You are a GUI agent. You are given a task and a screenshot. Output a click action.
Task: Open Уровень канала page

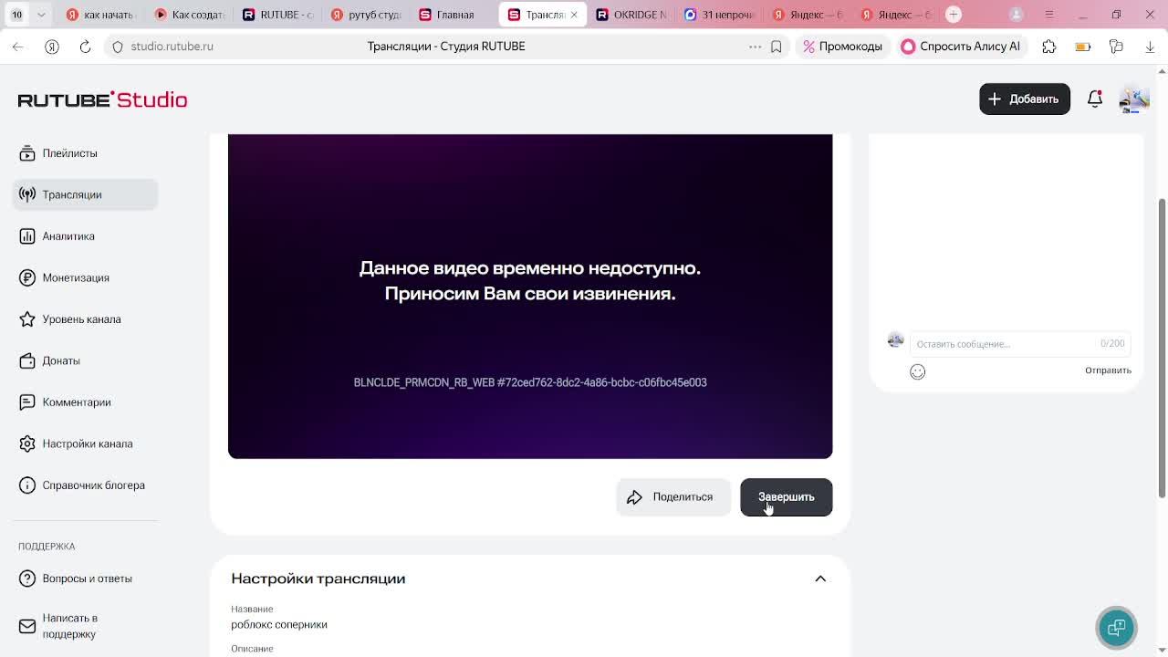[81, 319]
